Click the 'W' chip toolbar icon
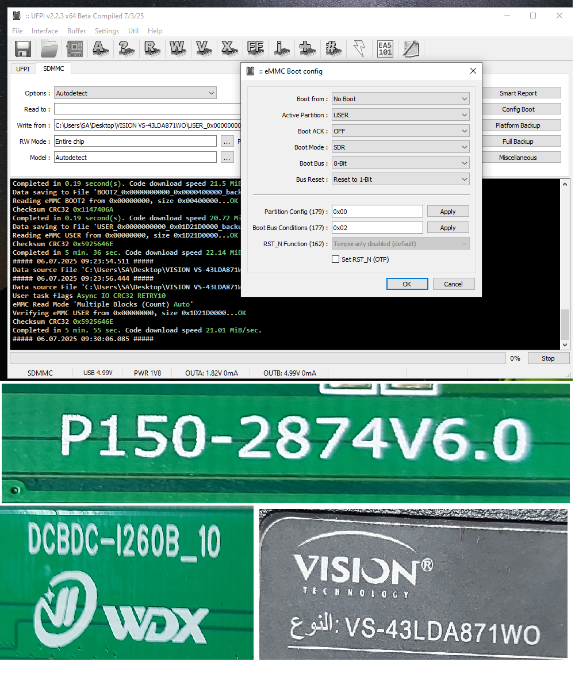 pyautogui.click(x=178, y=49)
